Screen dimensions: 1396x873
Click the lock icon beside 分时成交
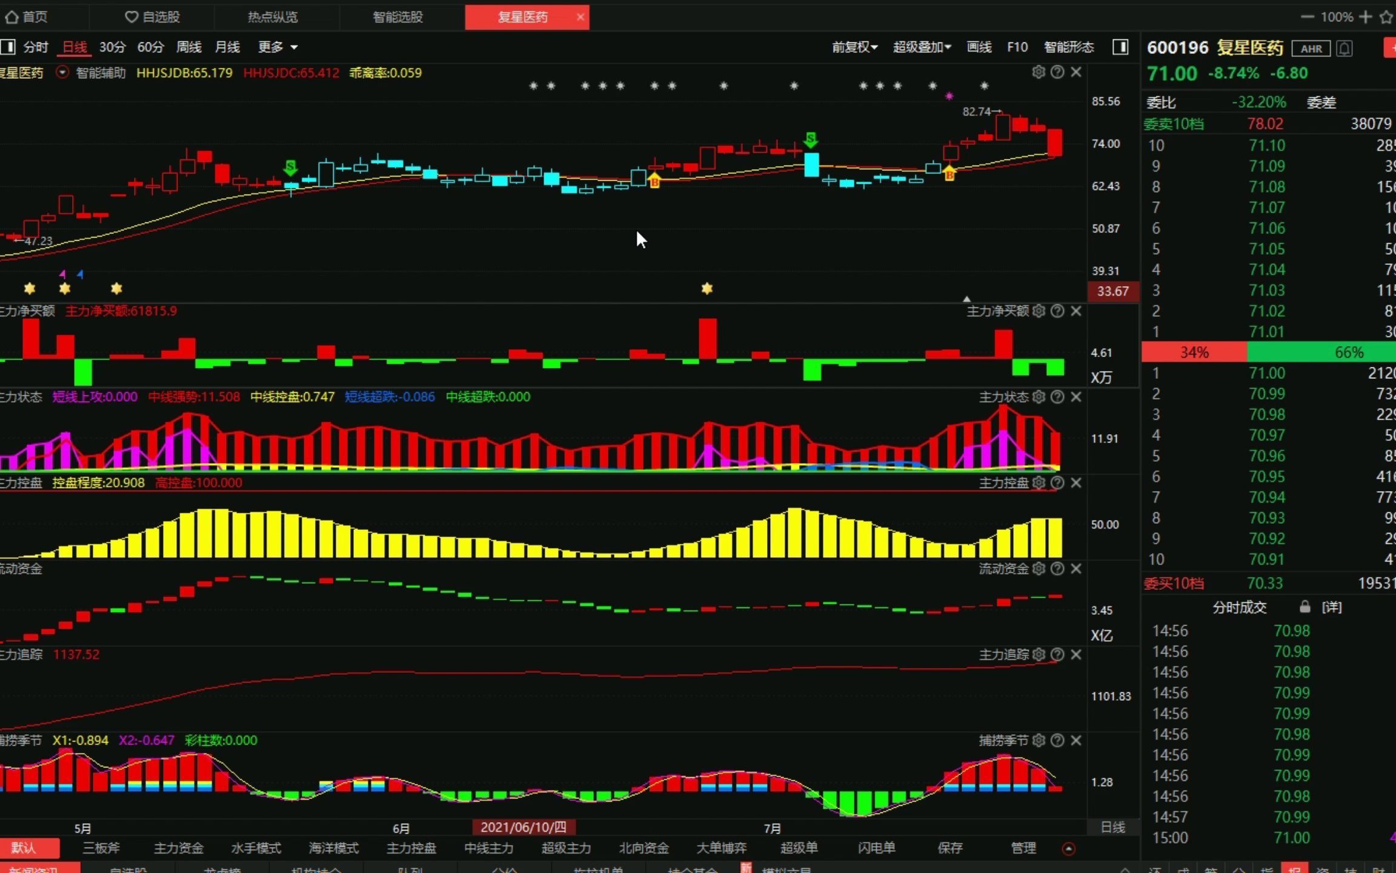1305,606
